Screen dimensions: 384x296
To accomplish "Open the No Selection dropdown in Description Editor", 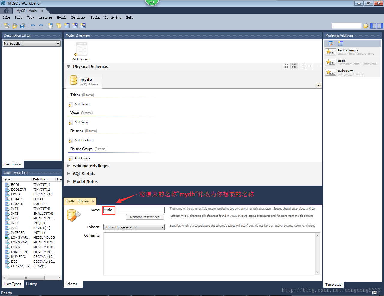I will [32, 44].
